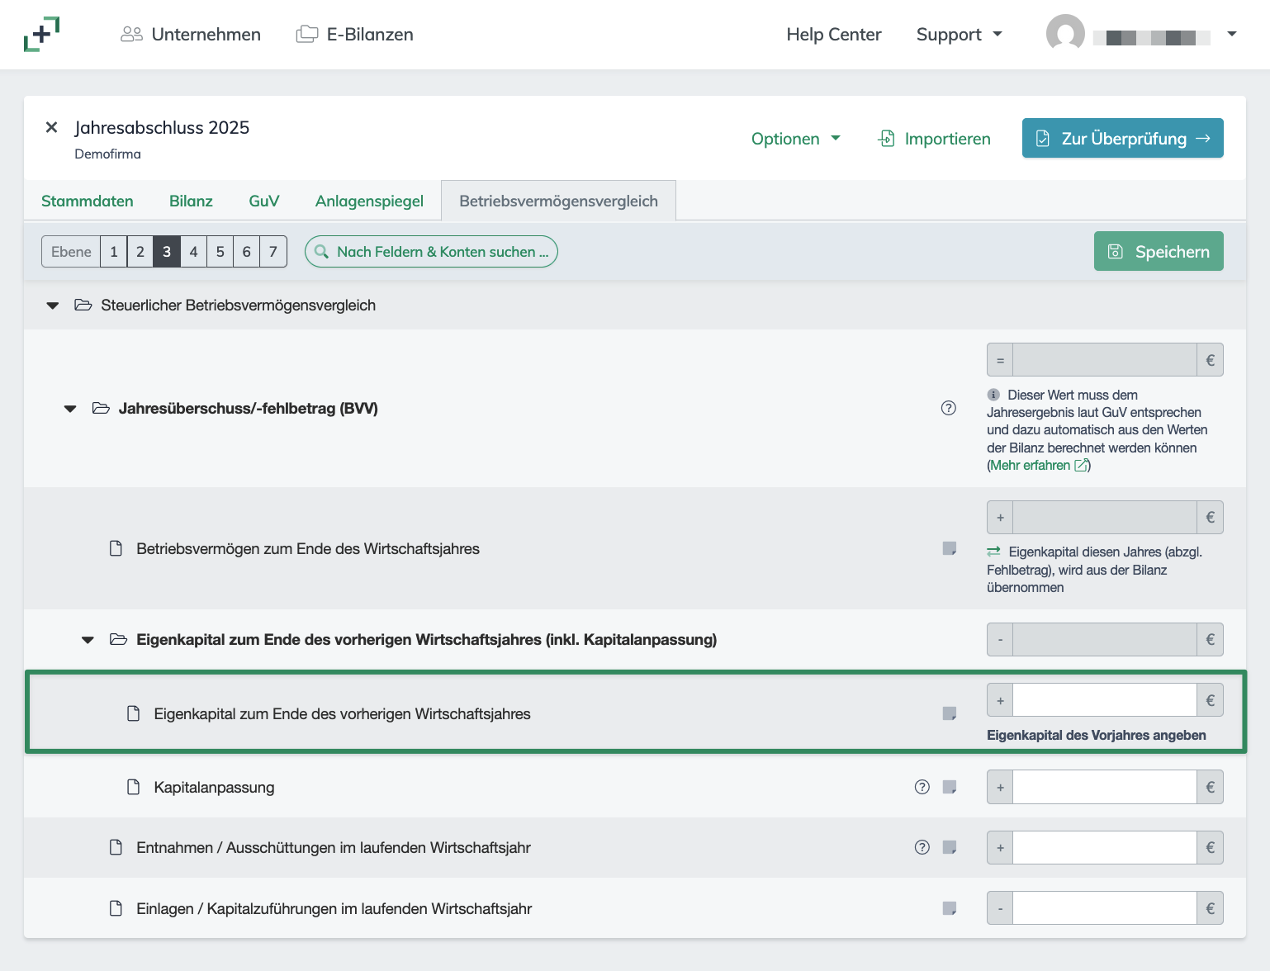The width and height of the screenshot is (1270, 971).
Task: Open the Mehr erfahren link
Action: 1039,466
